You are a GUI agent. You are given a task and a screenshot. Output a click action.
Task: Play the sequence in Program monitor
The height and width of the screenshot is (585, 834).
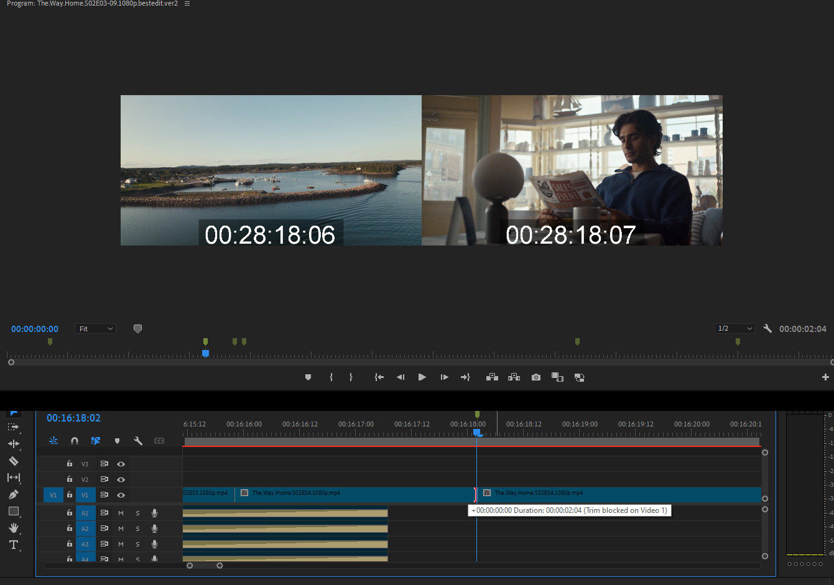coord(422,377)
